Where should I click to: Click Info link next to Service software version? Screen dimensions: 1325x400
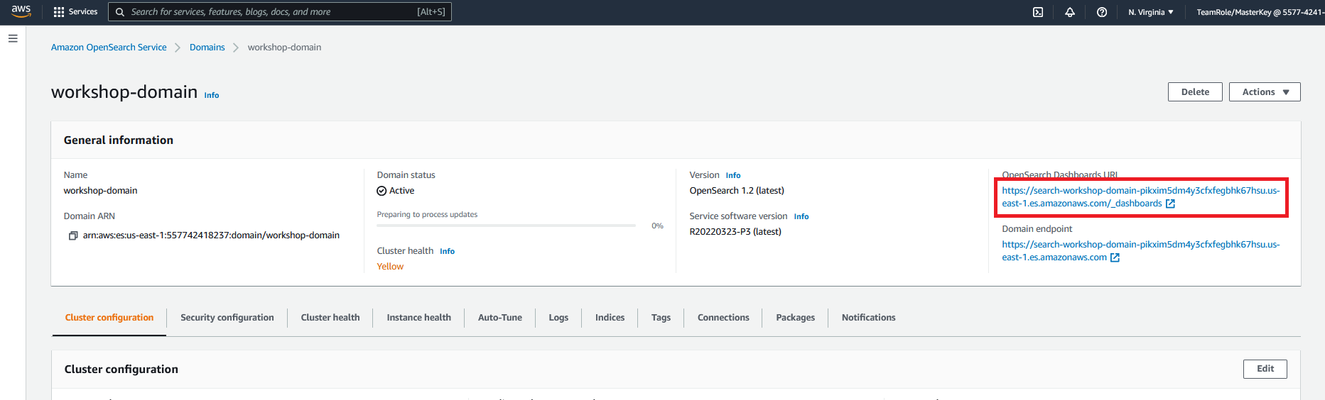(801, 216)
